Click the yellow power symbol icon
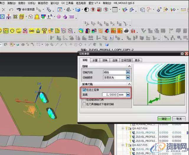 click(x=12, y=30)
